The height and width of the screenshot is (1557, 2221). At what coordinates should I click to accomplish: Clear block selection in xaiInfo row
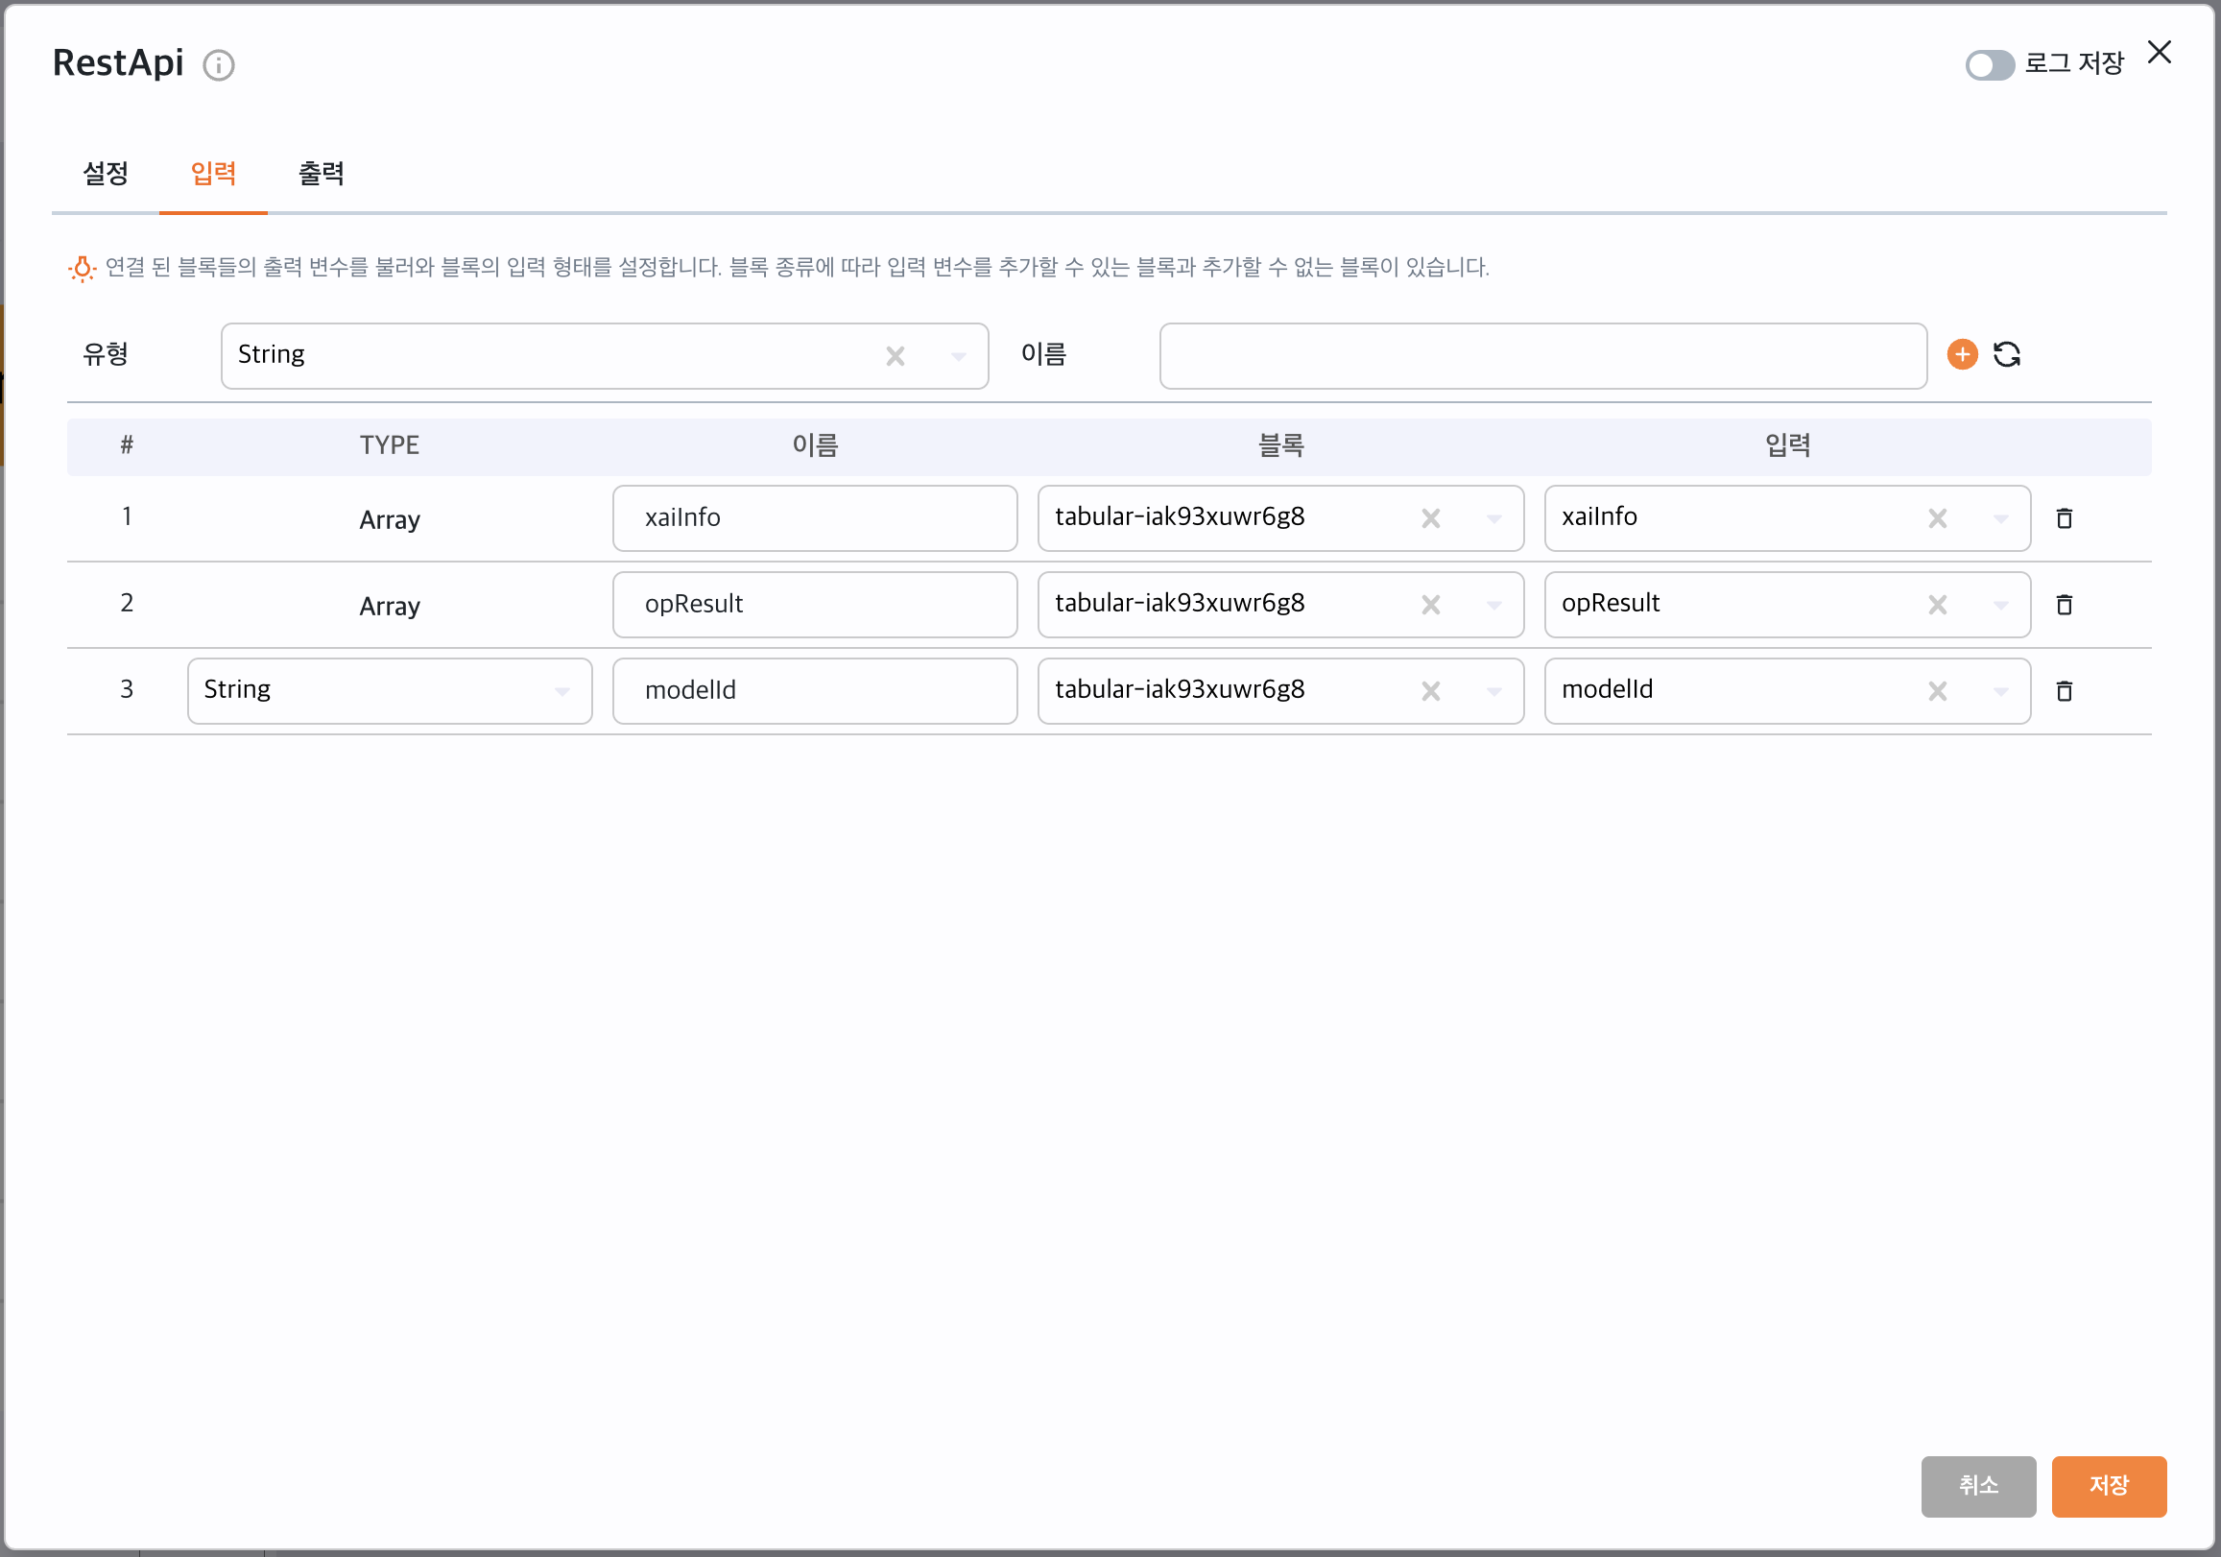pyautogui.click(x=1430, y=518)
